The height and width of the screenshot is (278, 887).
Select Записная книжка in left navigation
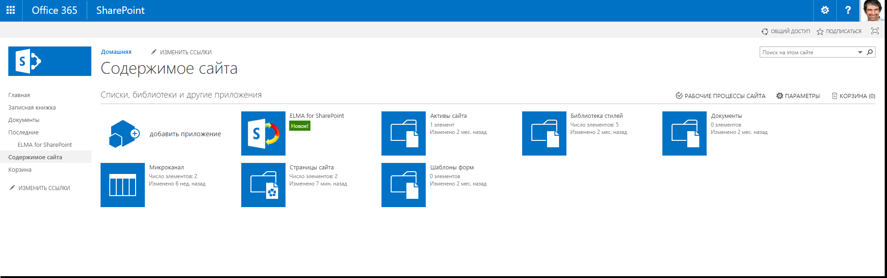click(32, 107)
